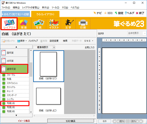Open the 印刷 print tool
This screenshot has width=147, height=124.
83,24
